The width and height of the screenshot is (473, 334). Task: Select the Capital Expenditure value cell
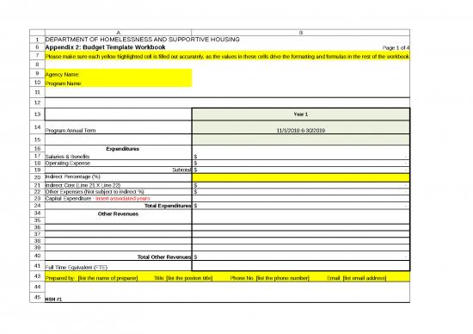click(x=301, y=198)
